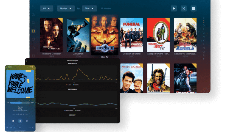Go to Home in the sidebar
225x132 pixels.
tap(33, 14)
